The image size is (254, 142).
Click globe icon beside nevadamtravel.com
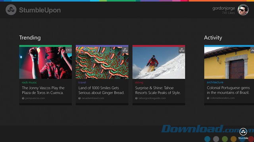[79, 98]
